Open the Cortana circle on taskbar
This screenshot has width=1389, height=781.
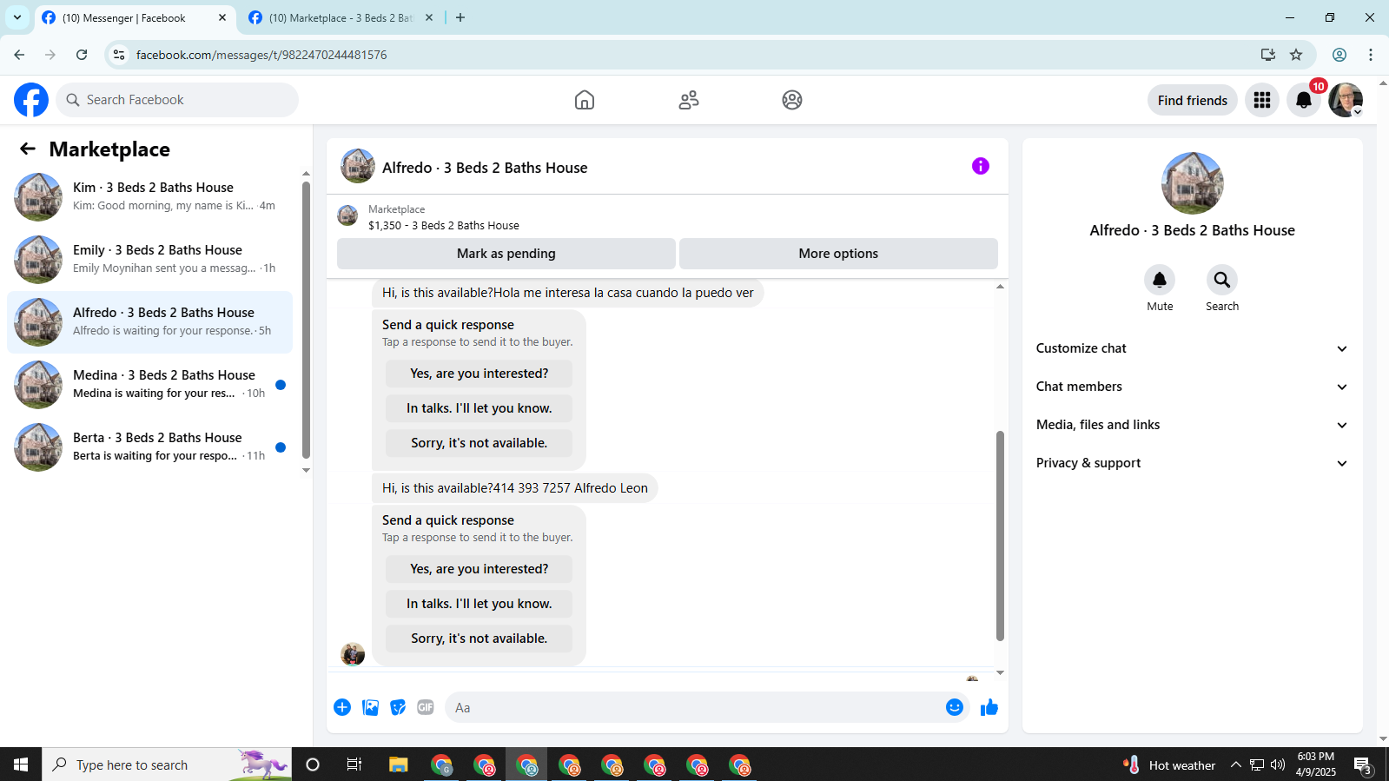click(x=313, y=764)
